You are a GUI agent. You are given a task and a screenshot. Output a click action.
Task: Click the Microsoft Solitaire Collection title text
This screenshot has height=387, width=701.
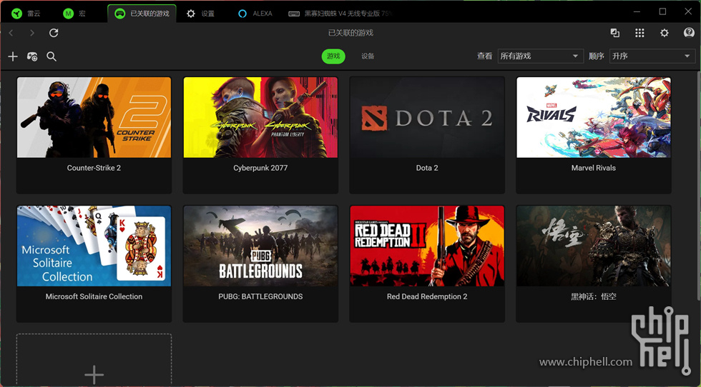tap(94, 296)
